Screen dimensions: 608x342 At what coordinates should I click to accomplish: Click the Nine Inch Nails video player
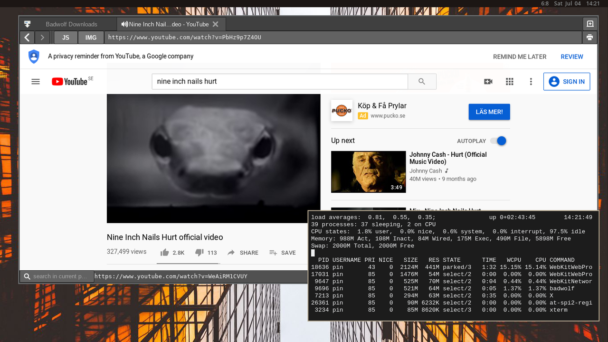214,158
